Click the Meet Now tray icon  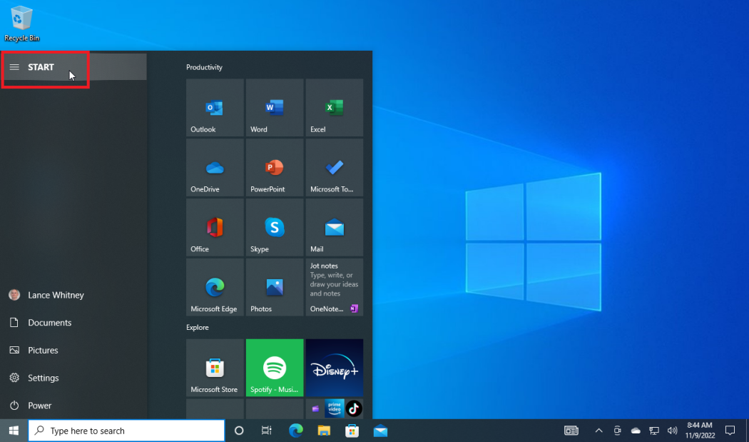pos(617,431)
